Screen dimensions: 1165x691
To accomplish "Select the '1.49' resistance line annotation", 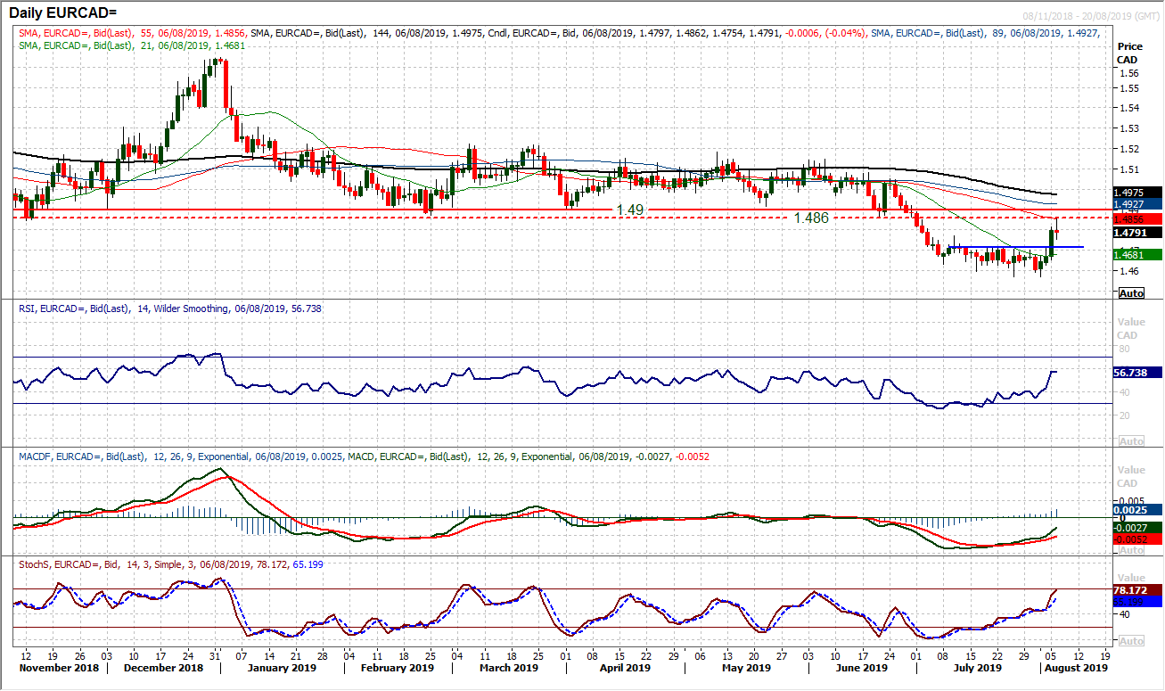I will point(629,209).
